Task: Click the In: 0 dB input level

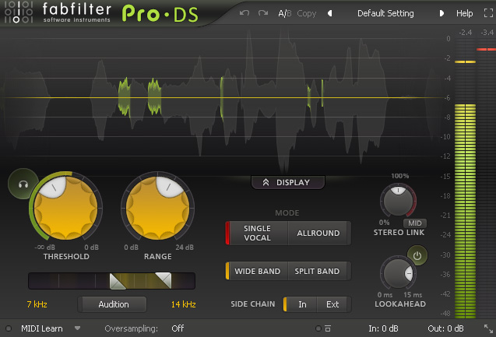Action: (x=383, y=328)
